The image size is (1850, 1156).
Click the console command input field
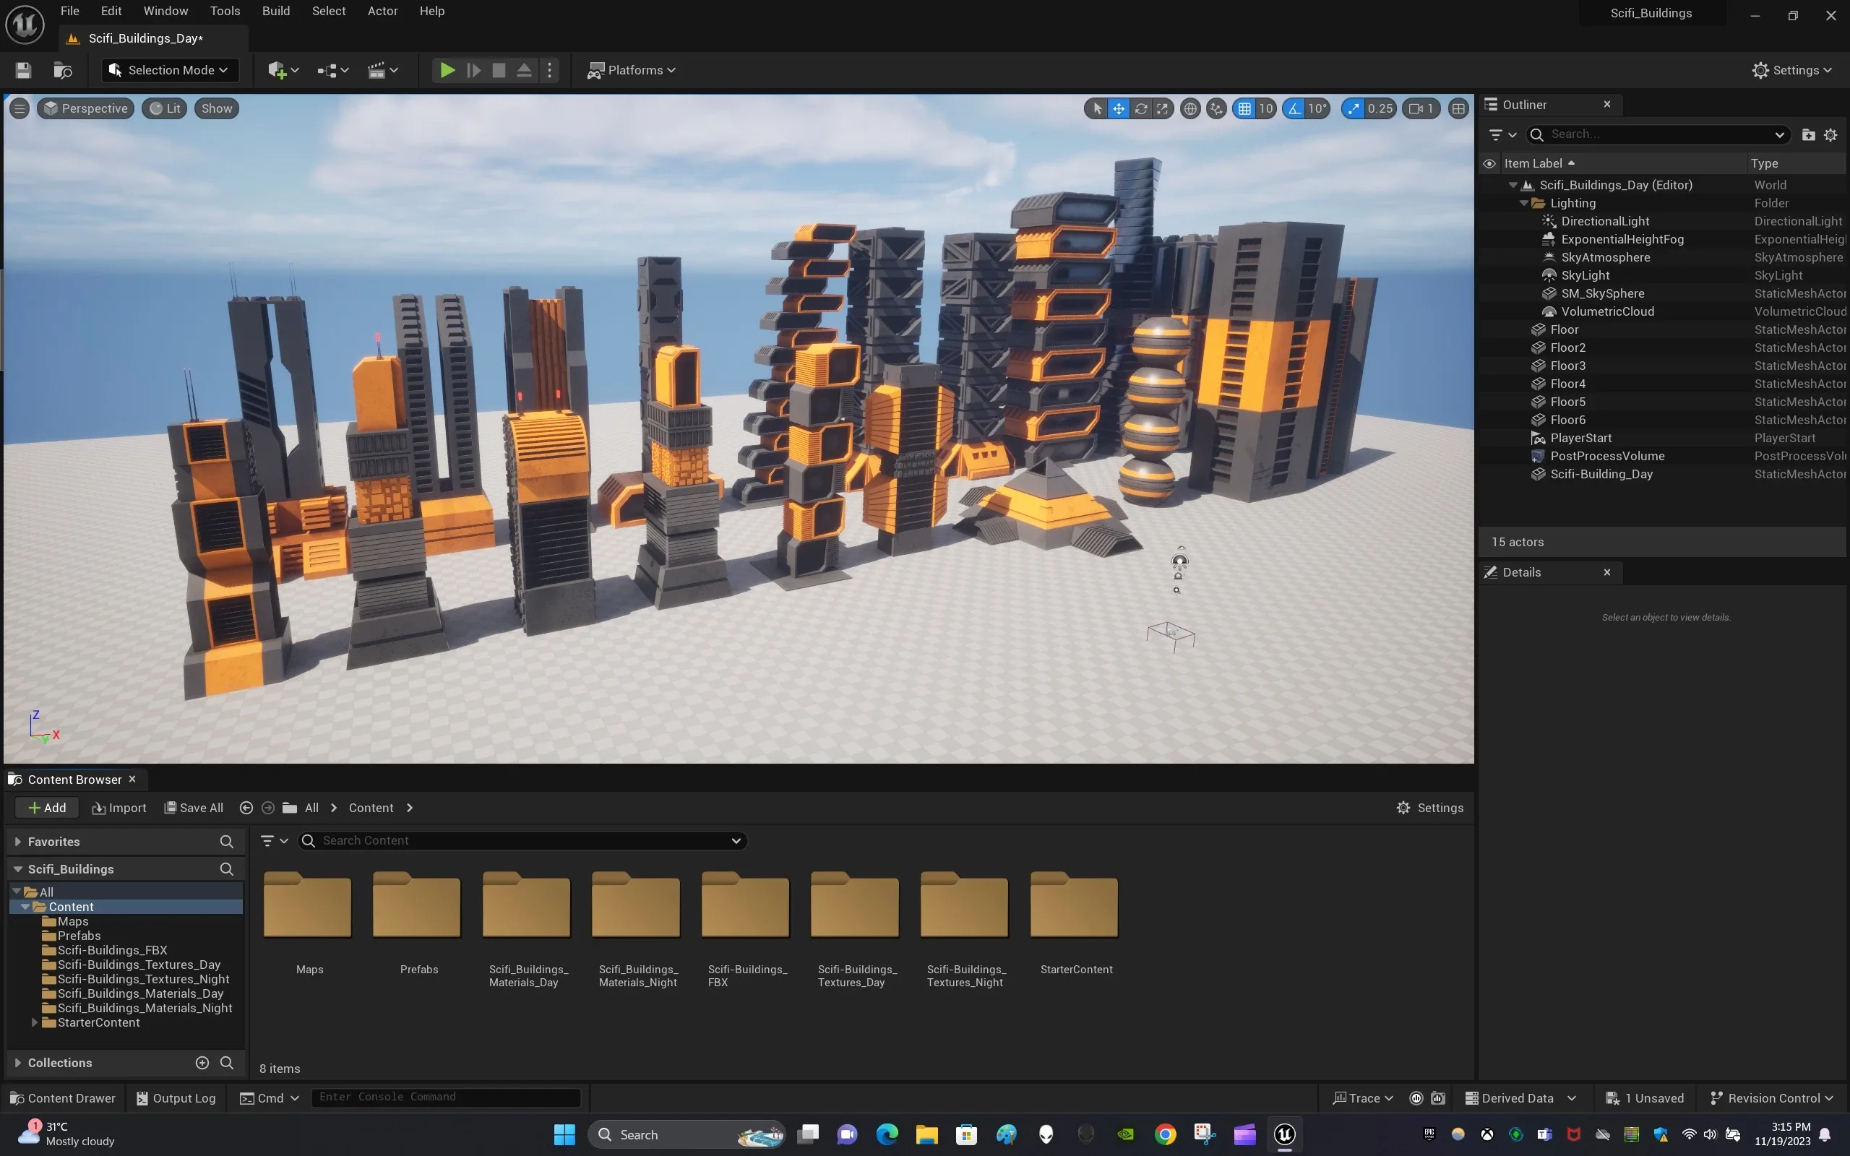(x=447, y=1097)
